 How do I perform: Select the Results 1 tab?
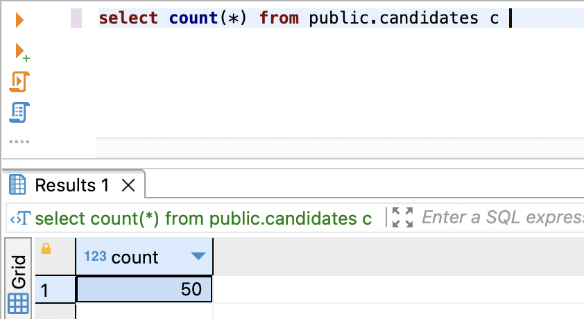coord(71,185)
